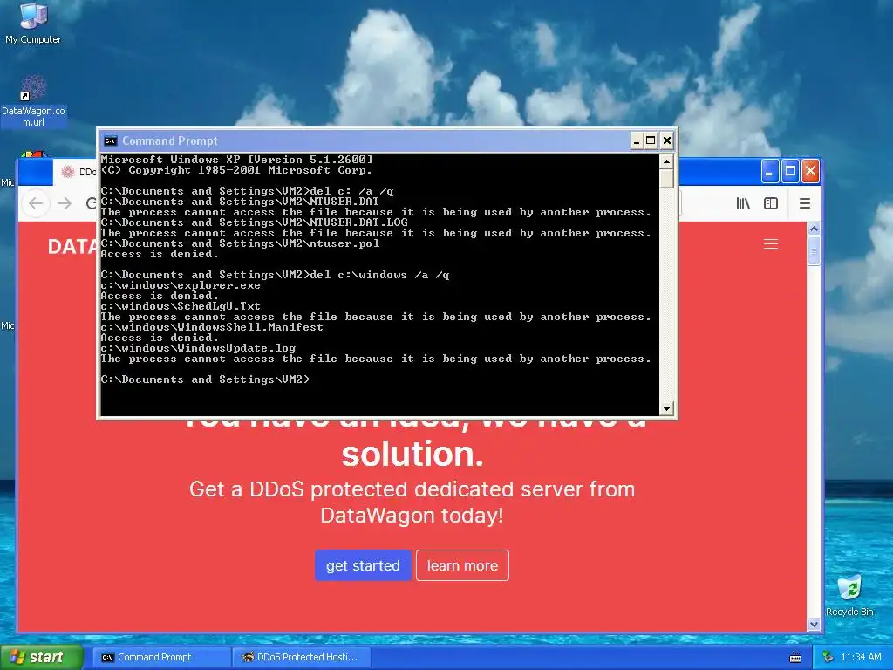Image resolution: width=893 pixels, height=670 pixels.
Task: Toggle the browser sidebar icon
Action: 771,203
